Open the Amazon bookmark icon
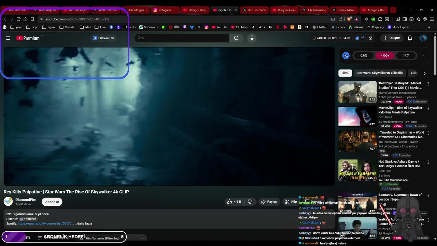Viewport: 437px width, 246px height. (x=299, y=27)
